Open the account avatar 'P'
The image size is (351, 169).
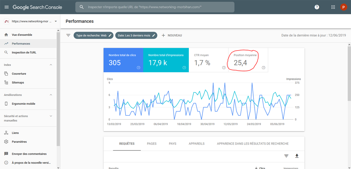tap(343, 7)
